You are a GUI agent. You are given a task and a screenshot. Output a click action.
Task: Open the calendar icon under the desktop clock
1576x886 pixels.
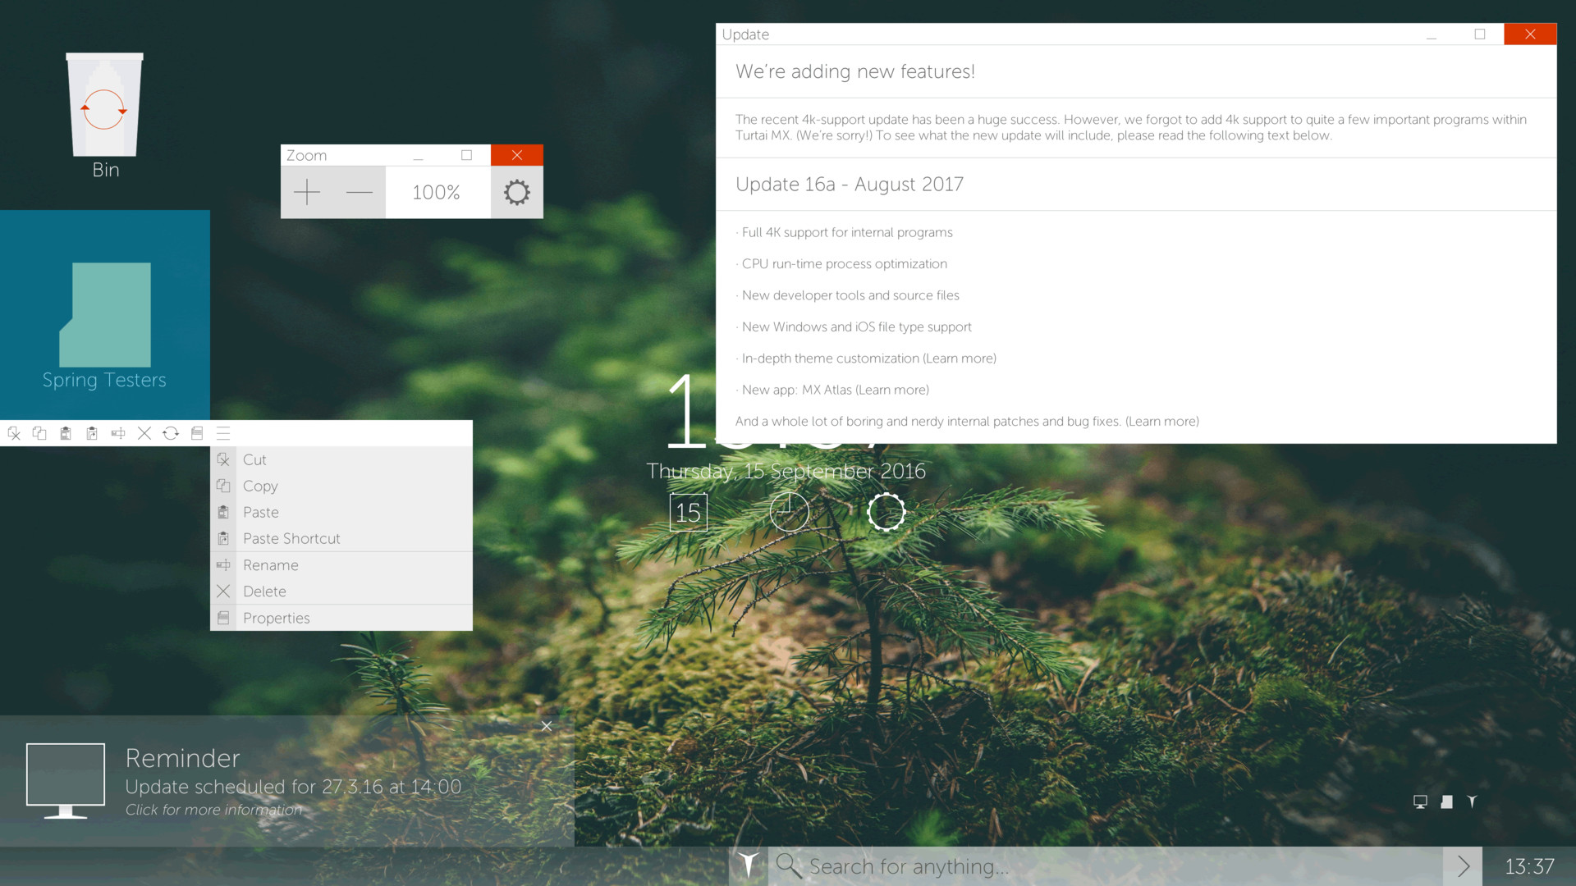[x=688, y=512]
